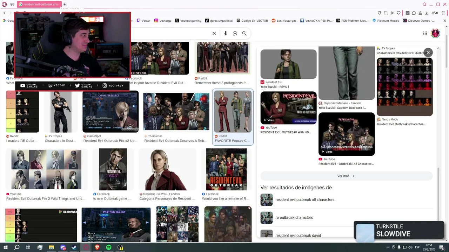Open a new browser tab
Screen dimensions: 449x252
coord(65,4)
